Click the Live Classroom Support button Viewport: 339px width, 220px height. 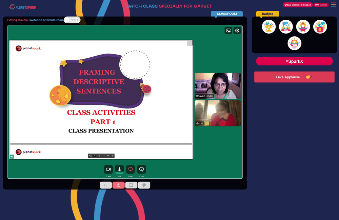(x=298, y=5)
